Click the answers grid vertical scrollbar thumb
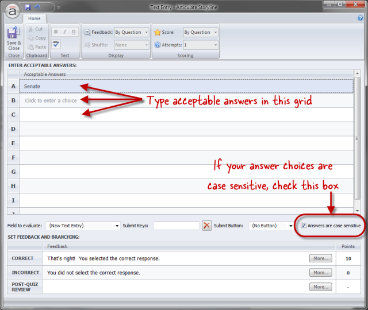368x310 pixels. (357, 138)
